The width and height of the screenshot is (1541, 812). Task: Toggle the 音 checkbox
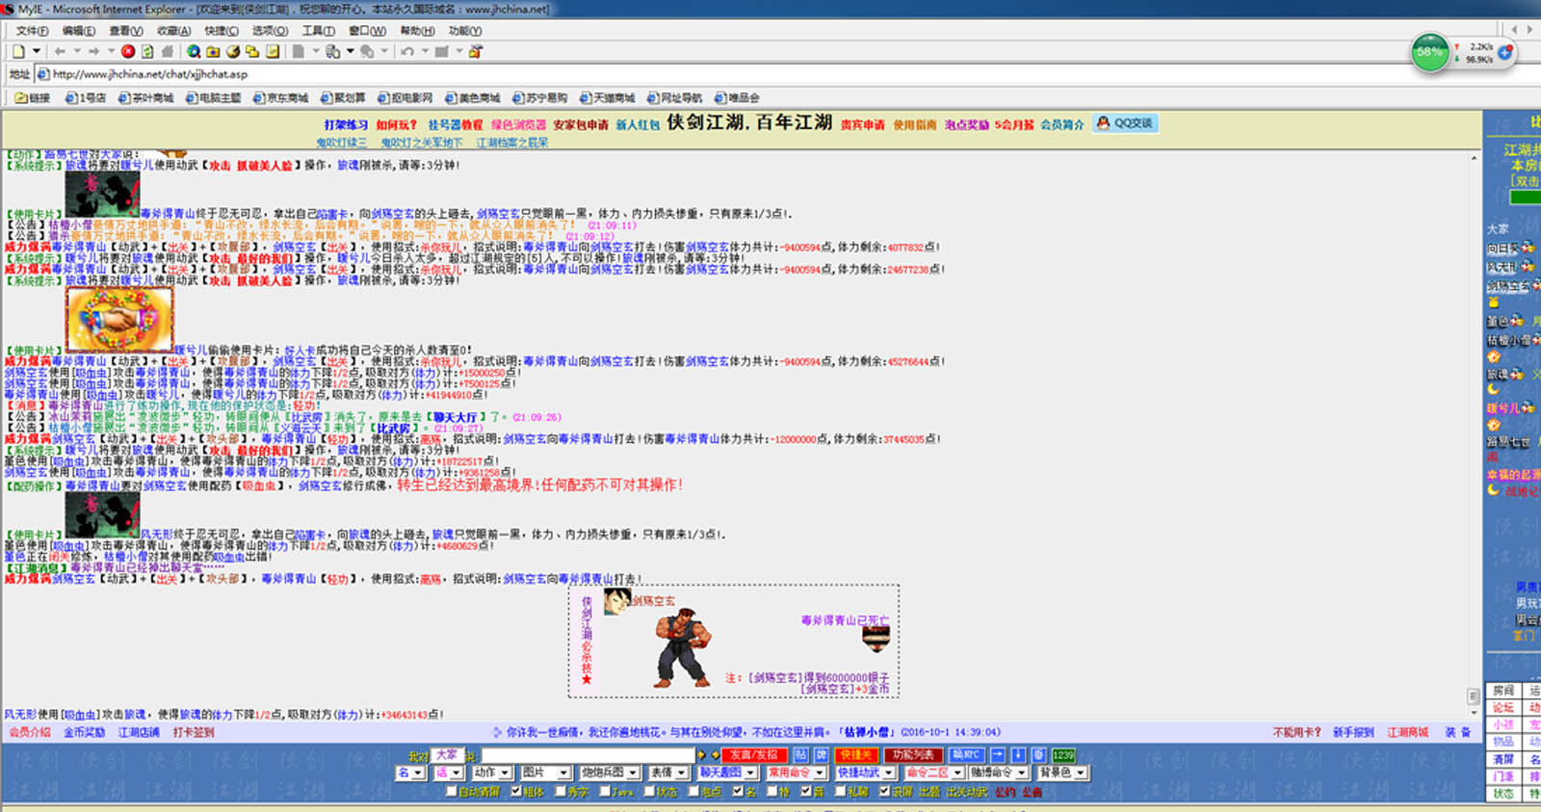(805, 791)
